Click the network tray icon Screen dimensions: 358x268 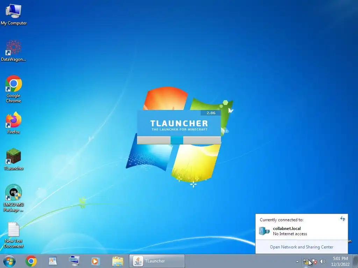click(x=306, y=261)
